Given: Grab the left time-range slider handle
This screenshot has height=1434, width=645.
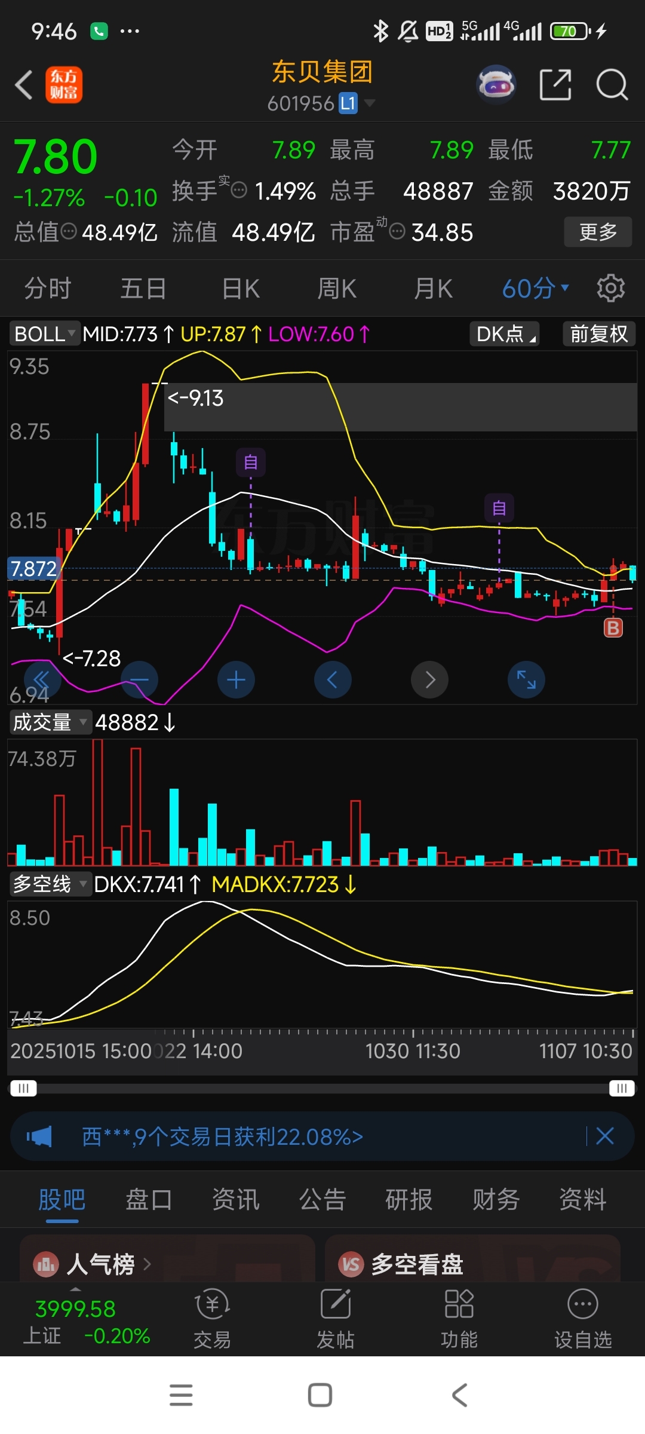Looking at the screenshot, I should (x=23, y=1088).
